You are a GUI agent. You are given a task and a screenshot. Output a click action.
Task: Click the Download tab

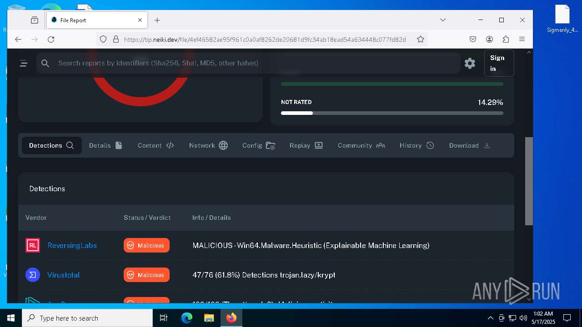coord(470,145)
